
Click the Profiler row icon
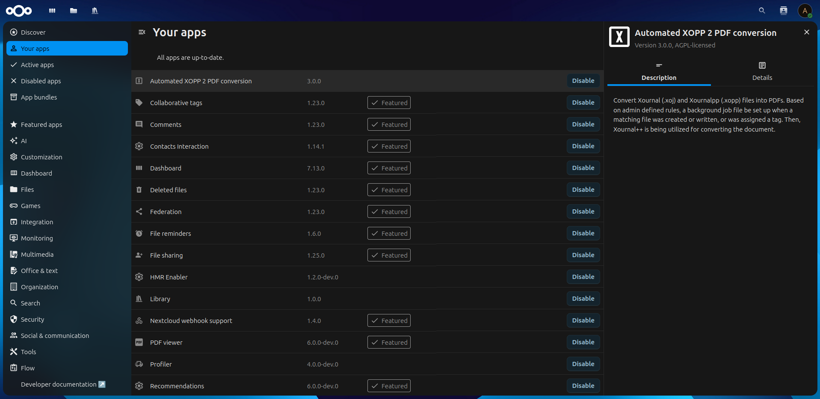pos(139,364)
